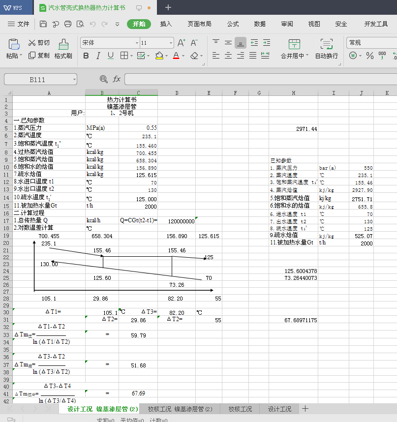The height and width of the screenshot is (422, 397).
Task: Click the Undo arrow
Action: pyautogui.click(x=92, y=24)
